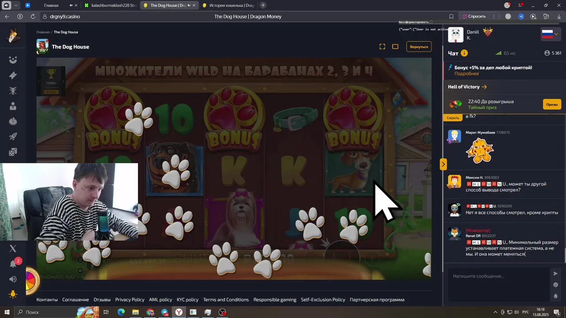The image size is (566, 318).
Task: Open the Privacy Policy footer link
Action: tap(130, 299)
